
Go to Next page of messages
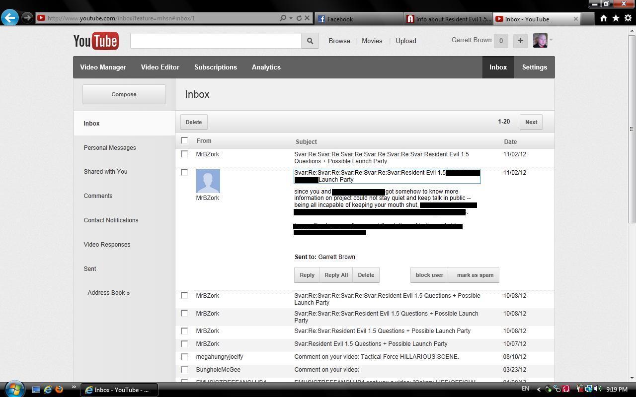(531, 122)
